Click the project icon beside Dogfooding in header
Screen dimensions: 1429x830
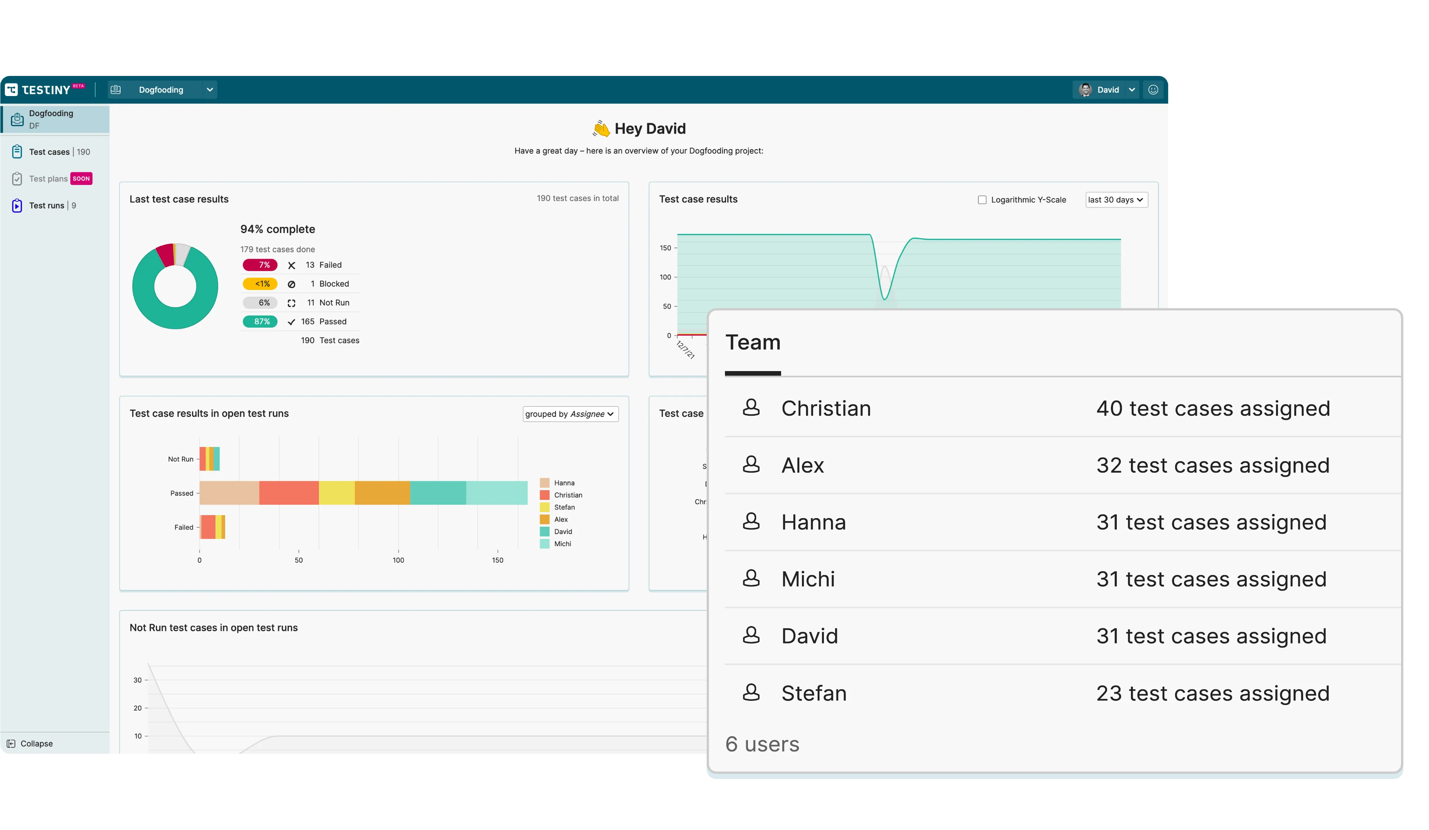click(x=116, y=90)
